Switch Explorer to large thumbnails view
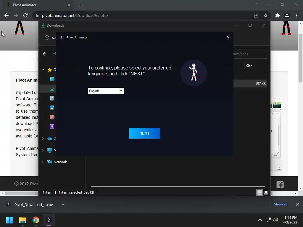Image resolution: width=303 pixels, height=227 pixels. click(266, 192)
